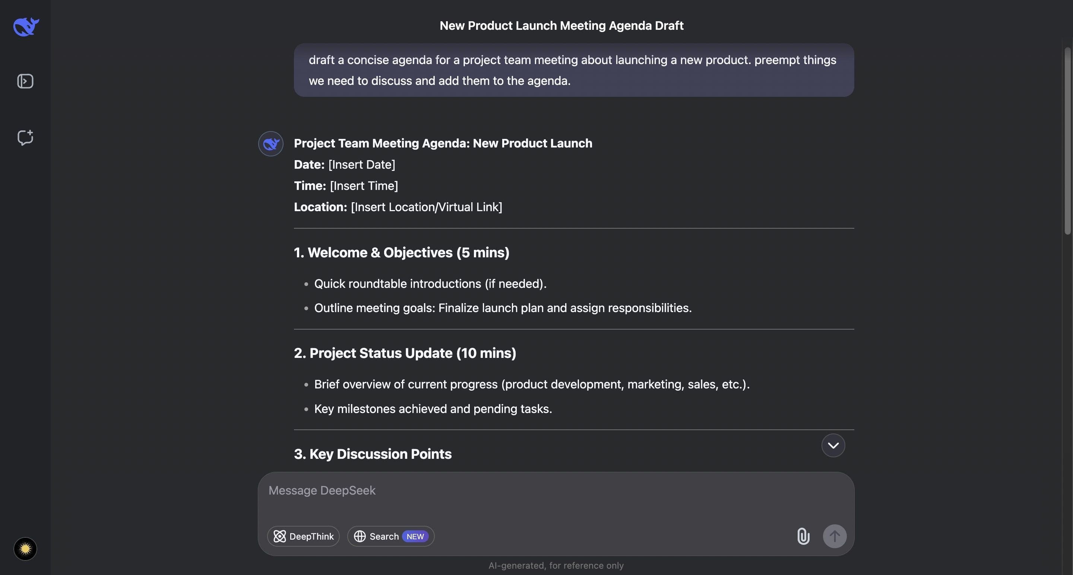Click the NEW badge on Search
Screen dimensions: 1073x575
[415, 536]
